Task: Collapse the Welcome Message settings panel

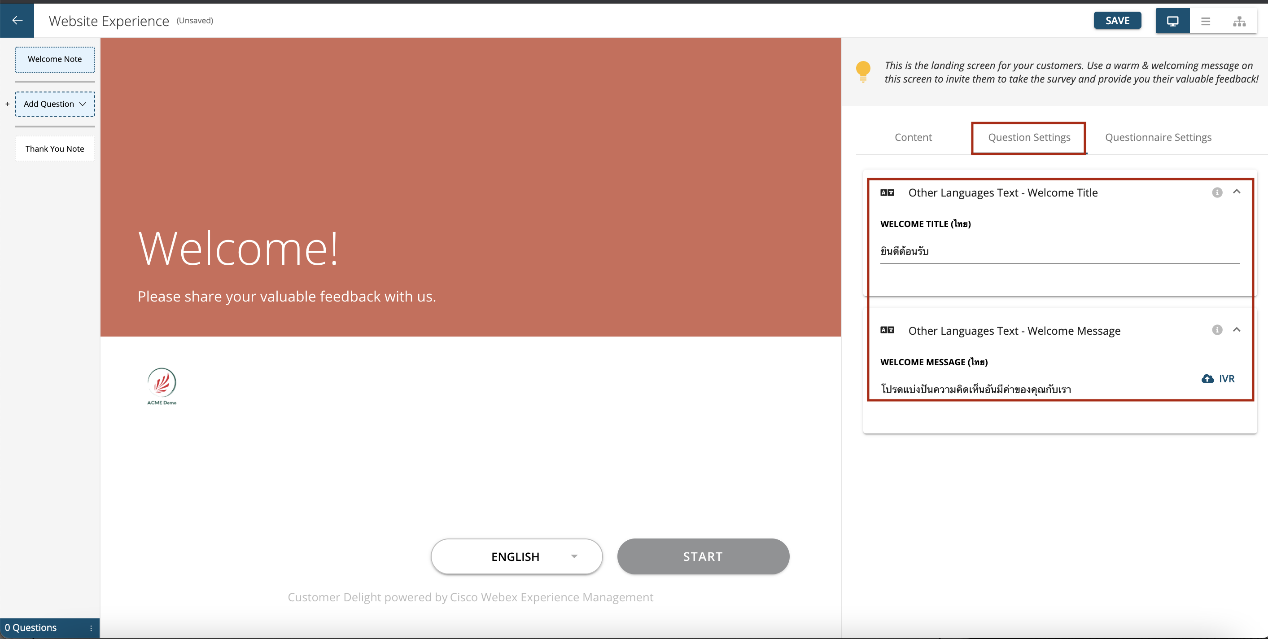Action: click(1237, 329)
